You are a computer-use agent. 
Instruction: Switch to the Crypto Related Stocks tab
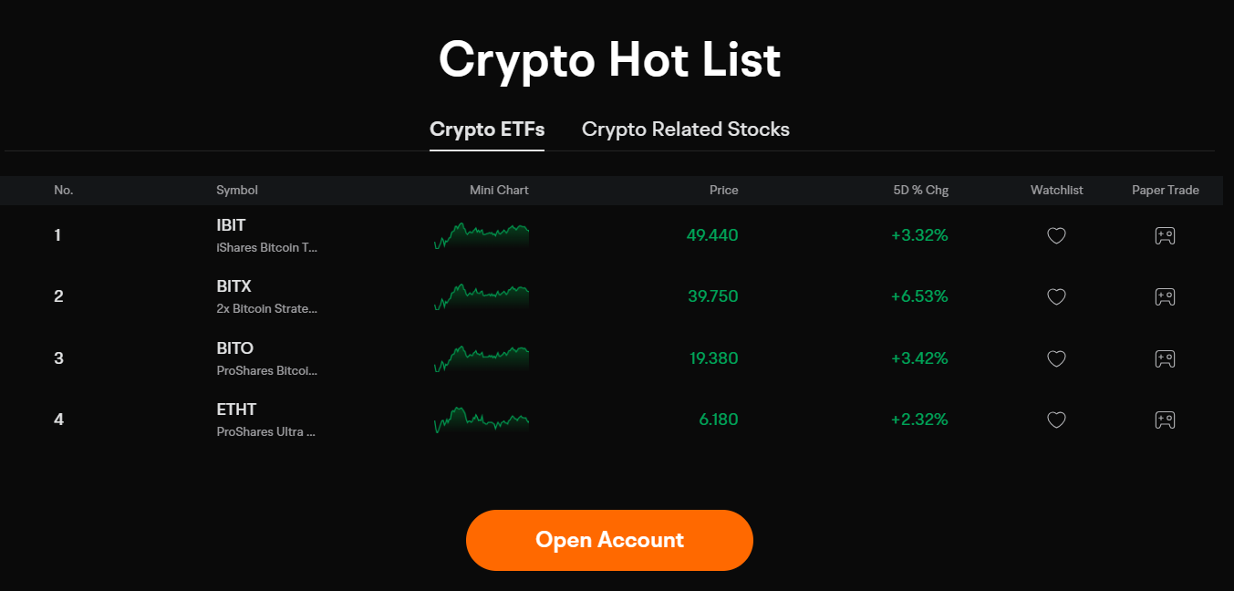(685, 129)
